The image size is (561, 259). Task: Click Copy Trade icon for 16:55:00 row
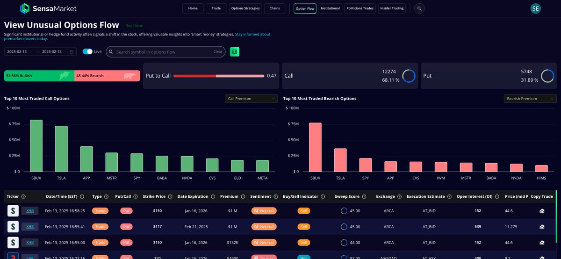tap(541, 243)
